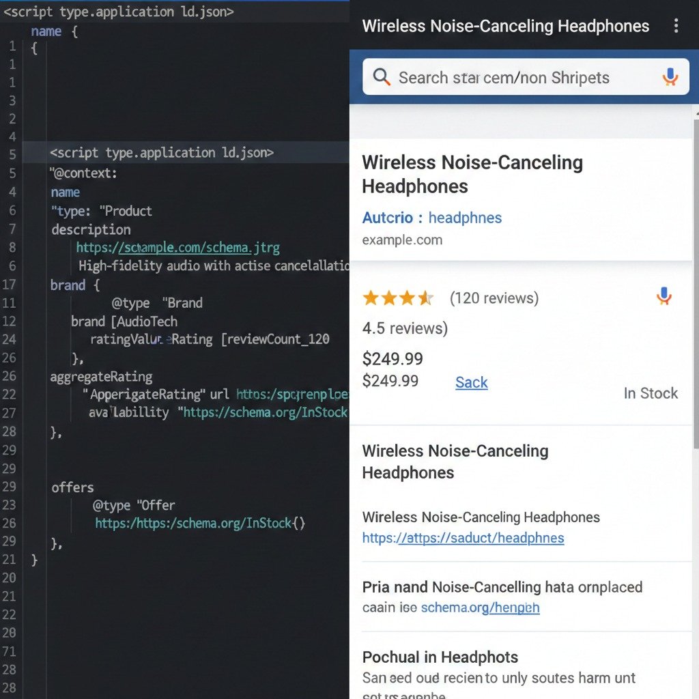This screenshot has height=699, width=699.
Task: Click the microphone icon beside 120 reviews
Action: pos(664,296)
